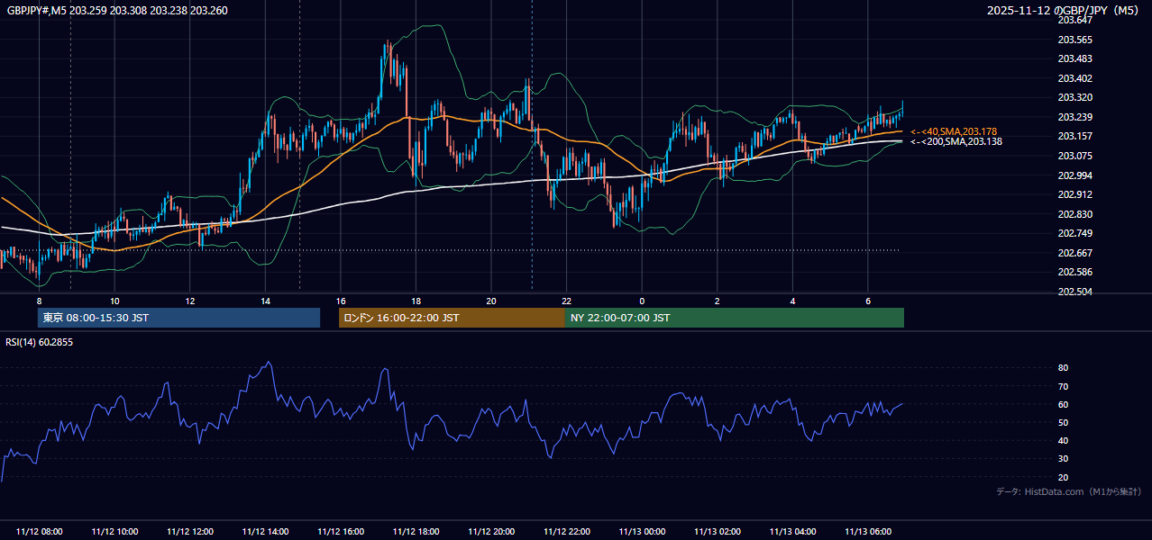The height and width of the screenshot is (540, 1152).
Task: Click the white 200 SMA 203.138 label
Action: (x=956, y=141)
